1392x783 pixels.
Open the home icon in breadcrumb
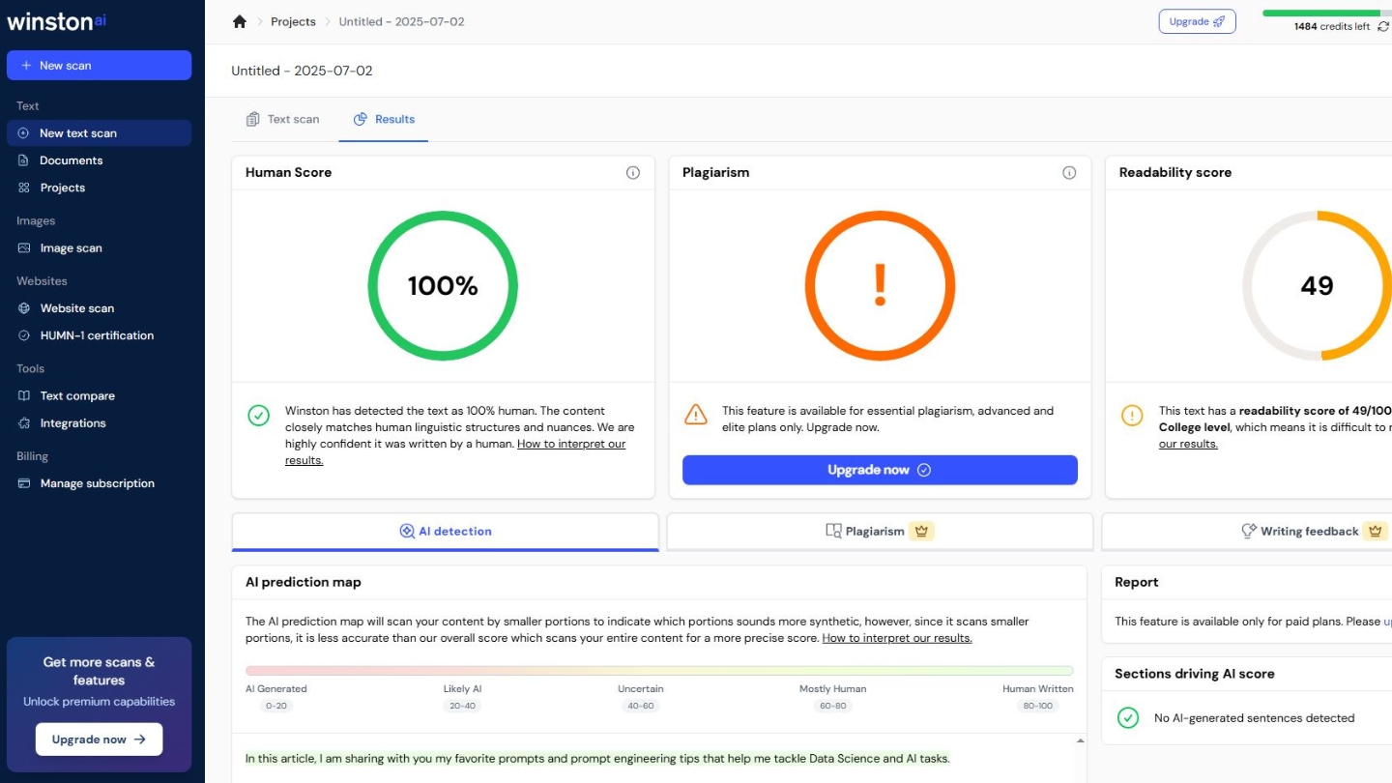pyautogui.click(x=240, y=21)
